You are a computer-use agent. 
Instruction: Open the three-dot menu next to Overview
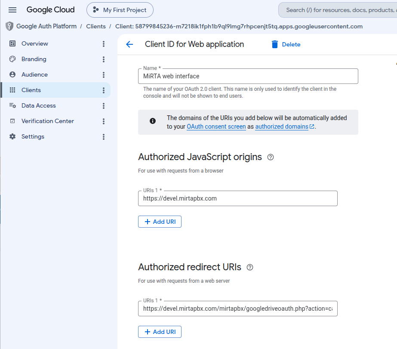104,44
